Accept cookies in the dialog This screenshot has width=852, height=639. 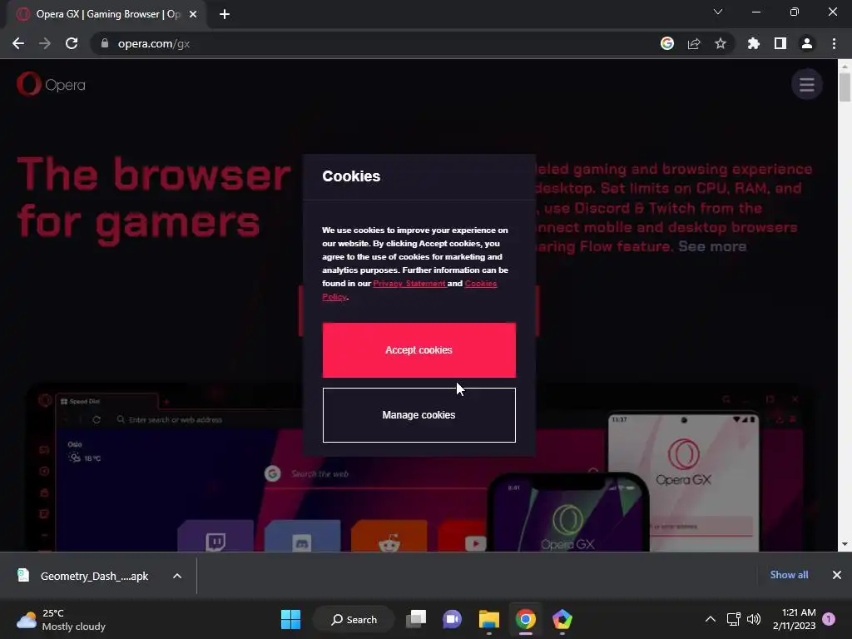click(419, 350)
